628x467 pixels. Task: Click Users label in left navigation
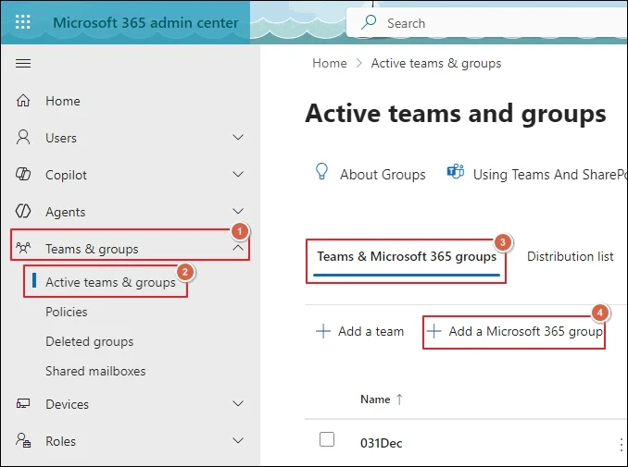pos(61,138)
